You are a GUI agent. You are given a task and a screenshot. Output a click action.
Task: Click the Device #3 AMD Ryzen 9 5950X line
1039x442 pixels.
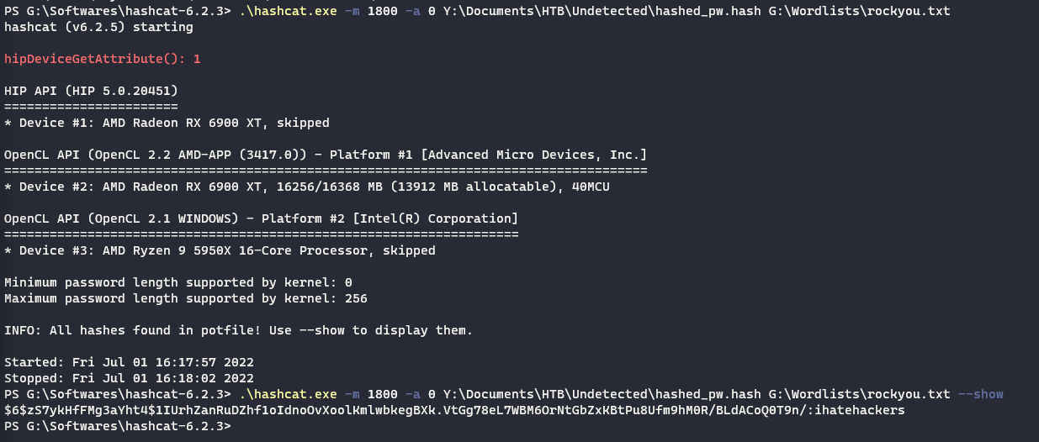220,250
